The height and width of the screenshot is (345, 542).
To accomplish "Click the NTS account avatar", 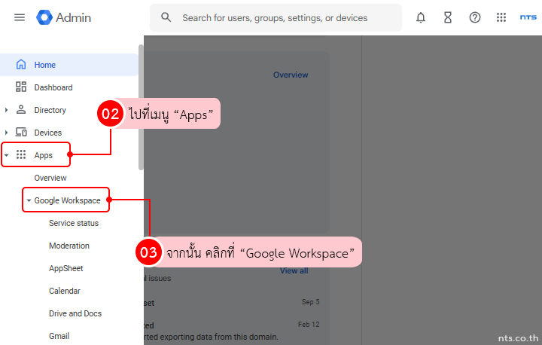I will pos(528,17).
